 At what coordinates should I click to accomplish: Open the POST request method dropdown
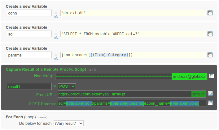67,86
